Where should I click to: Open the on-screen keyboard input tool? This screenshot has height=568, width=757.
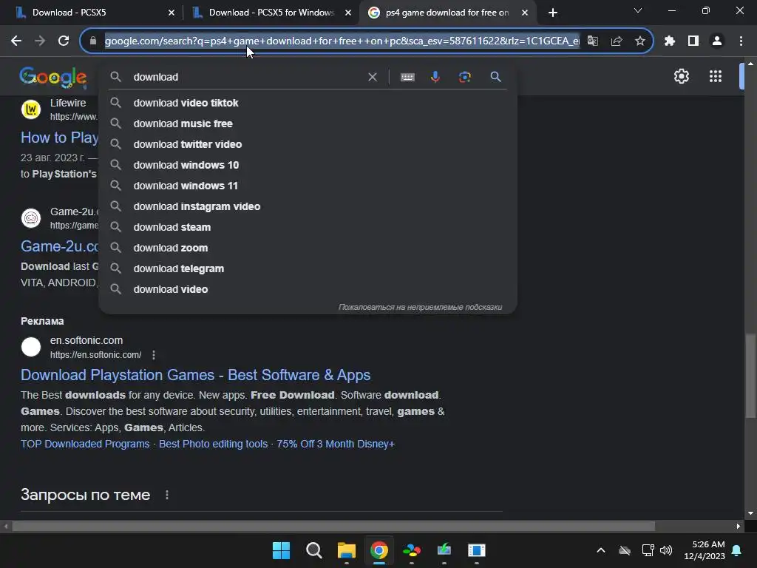point(407,77)
